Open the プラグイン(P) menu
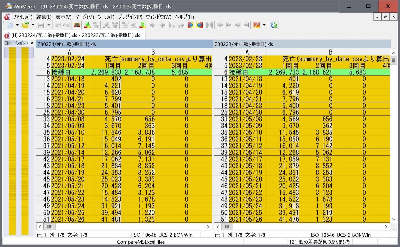This screenshot has height=247, width=400. tap(130, 17)
